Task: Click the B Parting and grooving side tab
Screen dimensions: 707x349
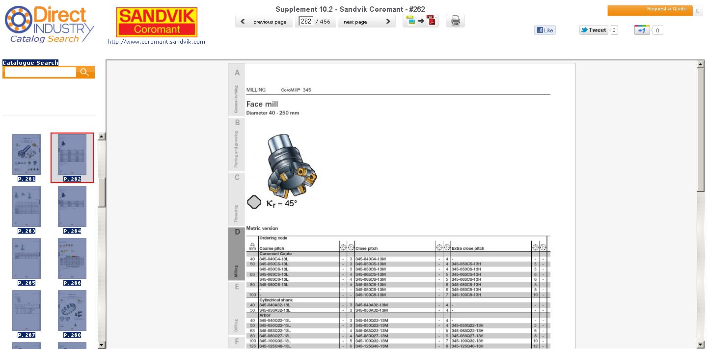Action: (237, 144)
